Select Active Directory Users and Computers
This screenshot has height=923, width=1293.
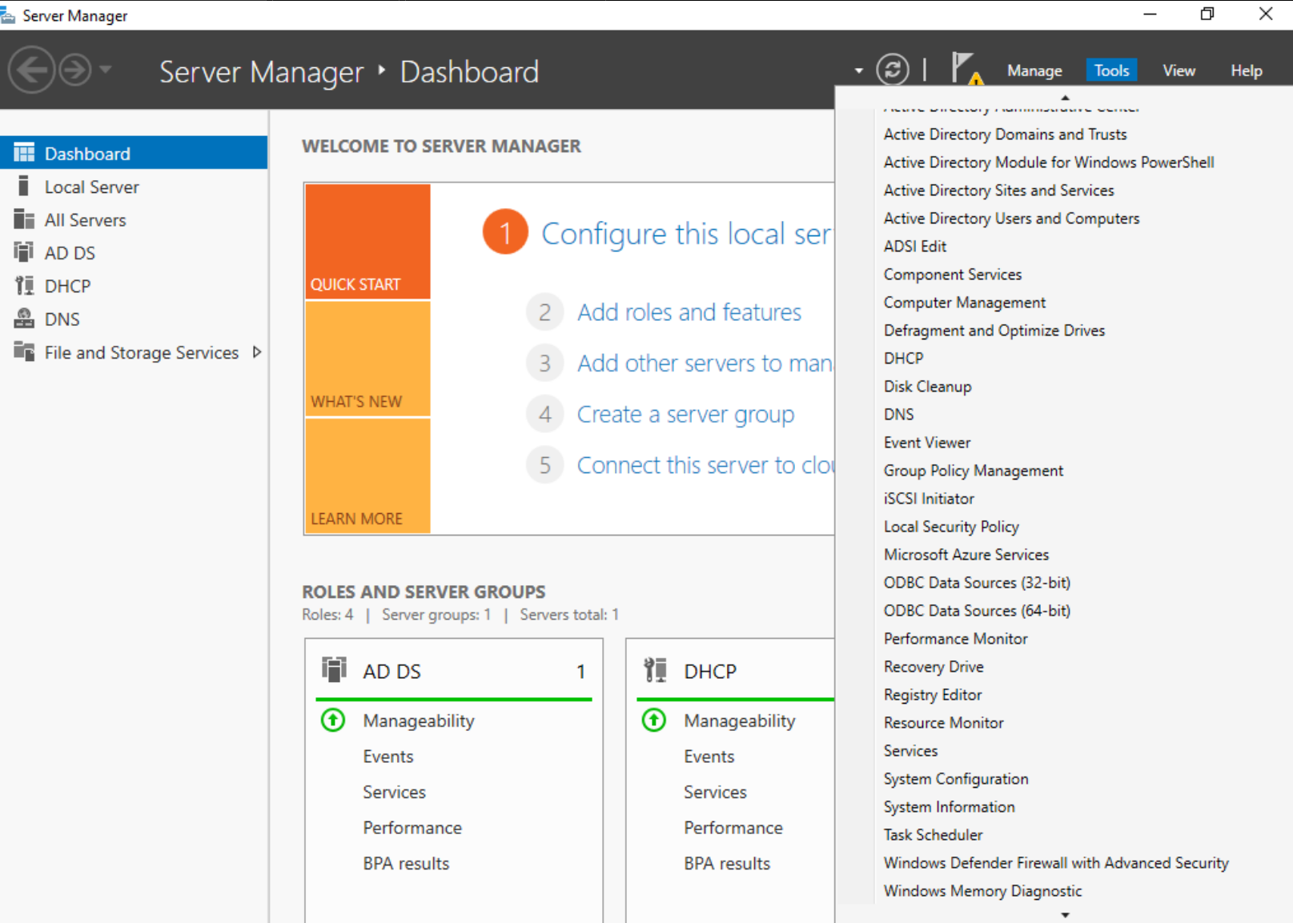click(1010, 219)
